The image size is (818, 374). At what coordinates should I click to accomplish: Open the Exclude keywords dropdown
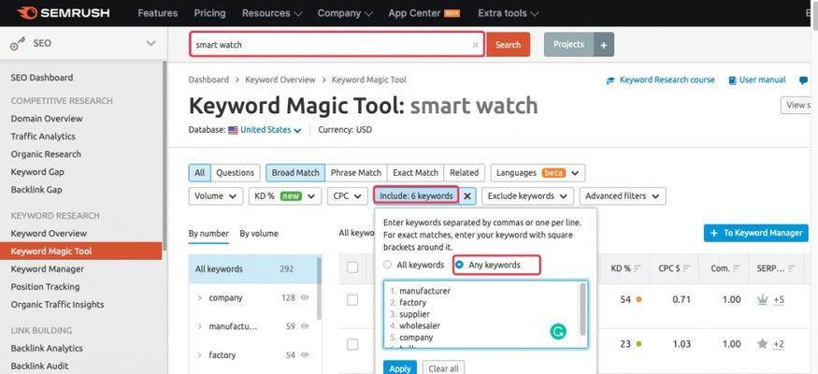pyautogui.click(x=527, y=196)
